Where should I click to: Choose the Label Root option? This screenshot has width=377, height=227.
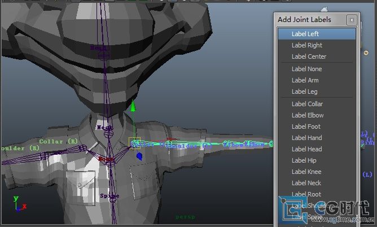pos(317,194)
